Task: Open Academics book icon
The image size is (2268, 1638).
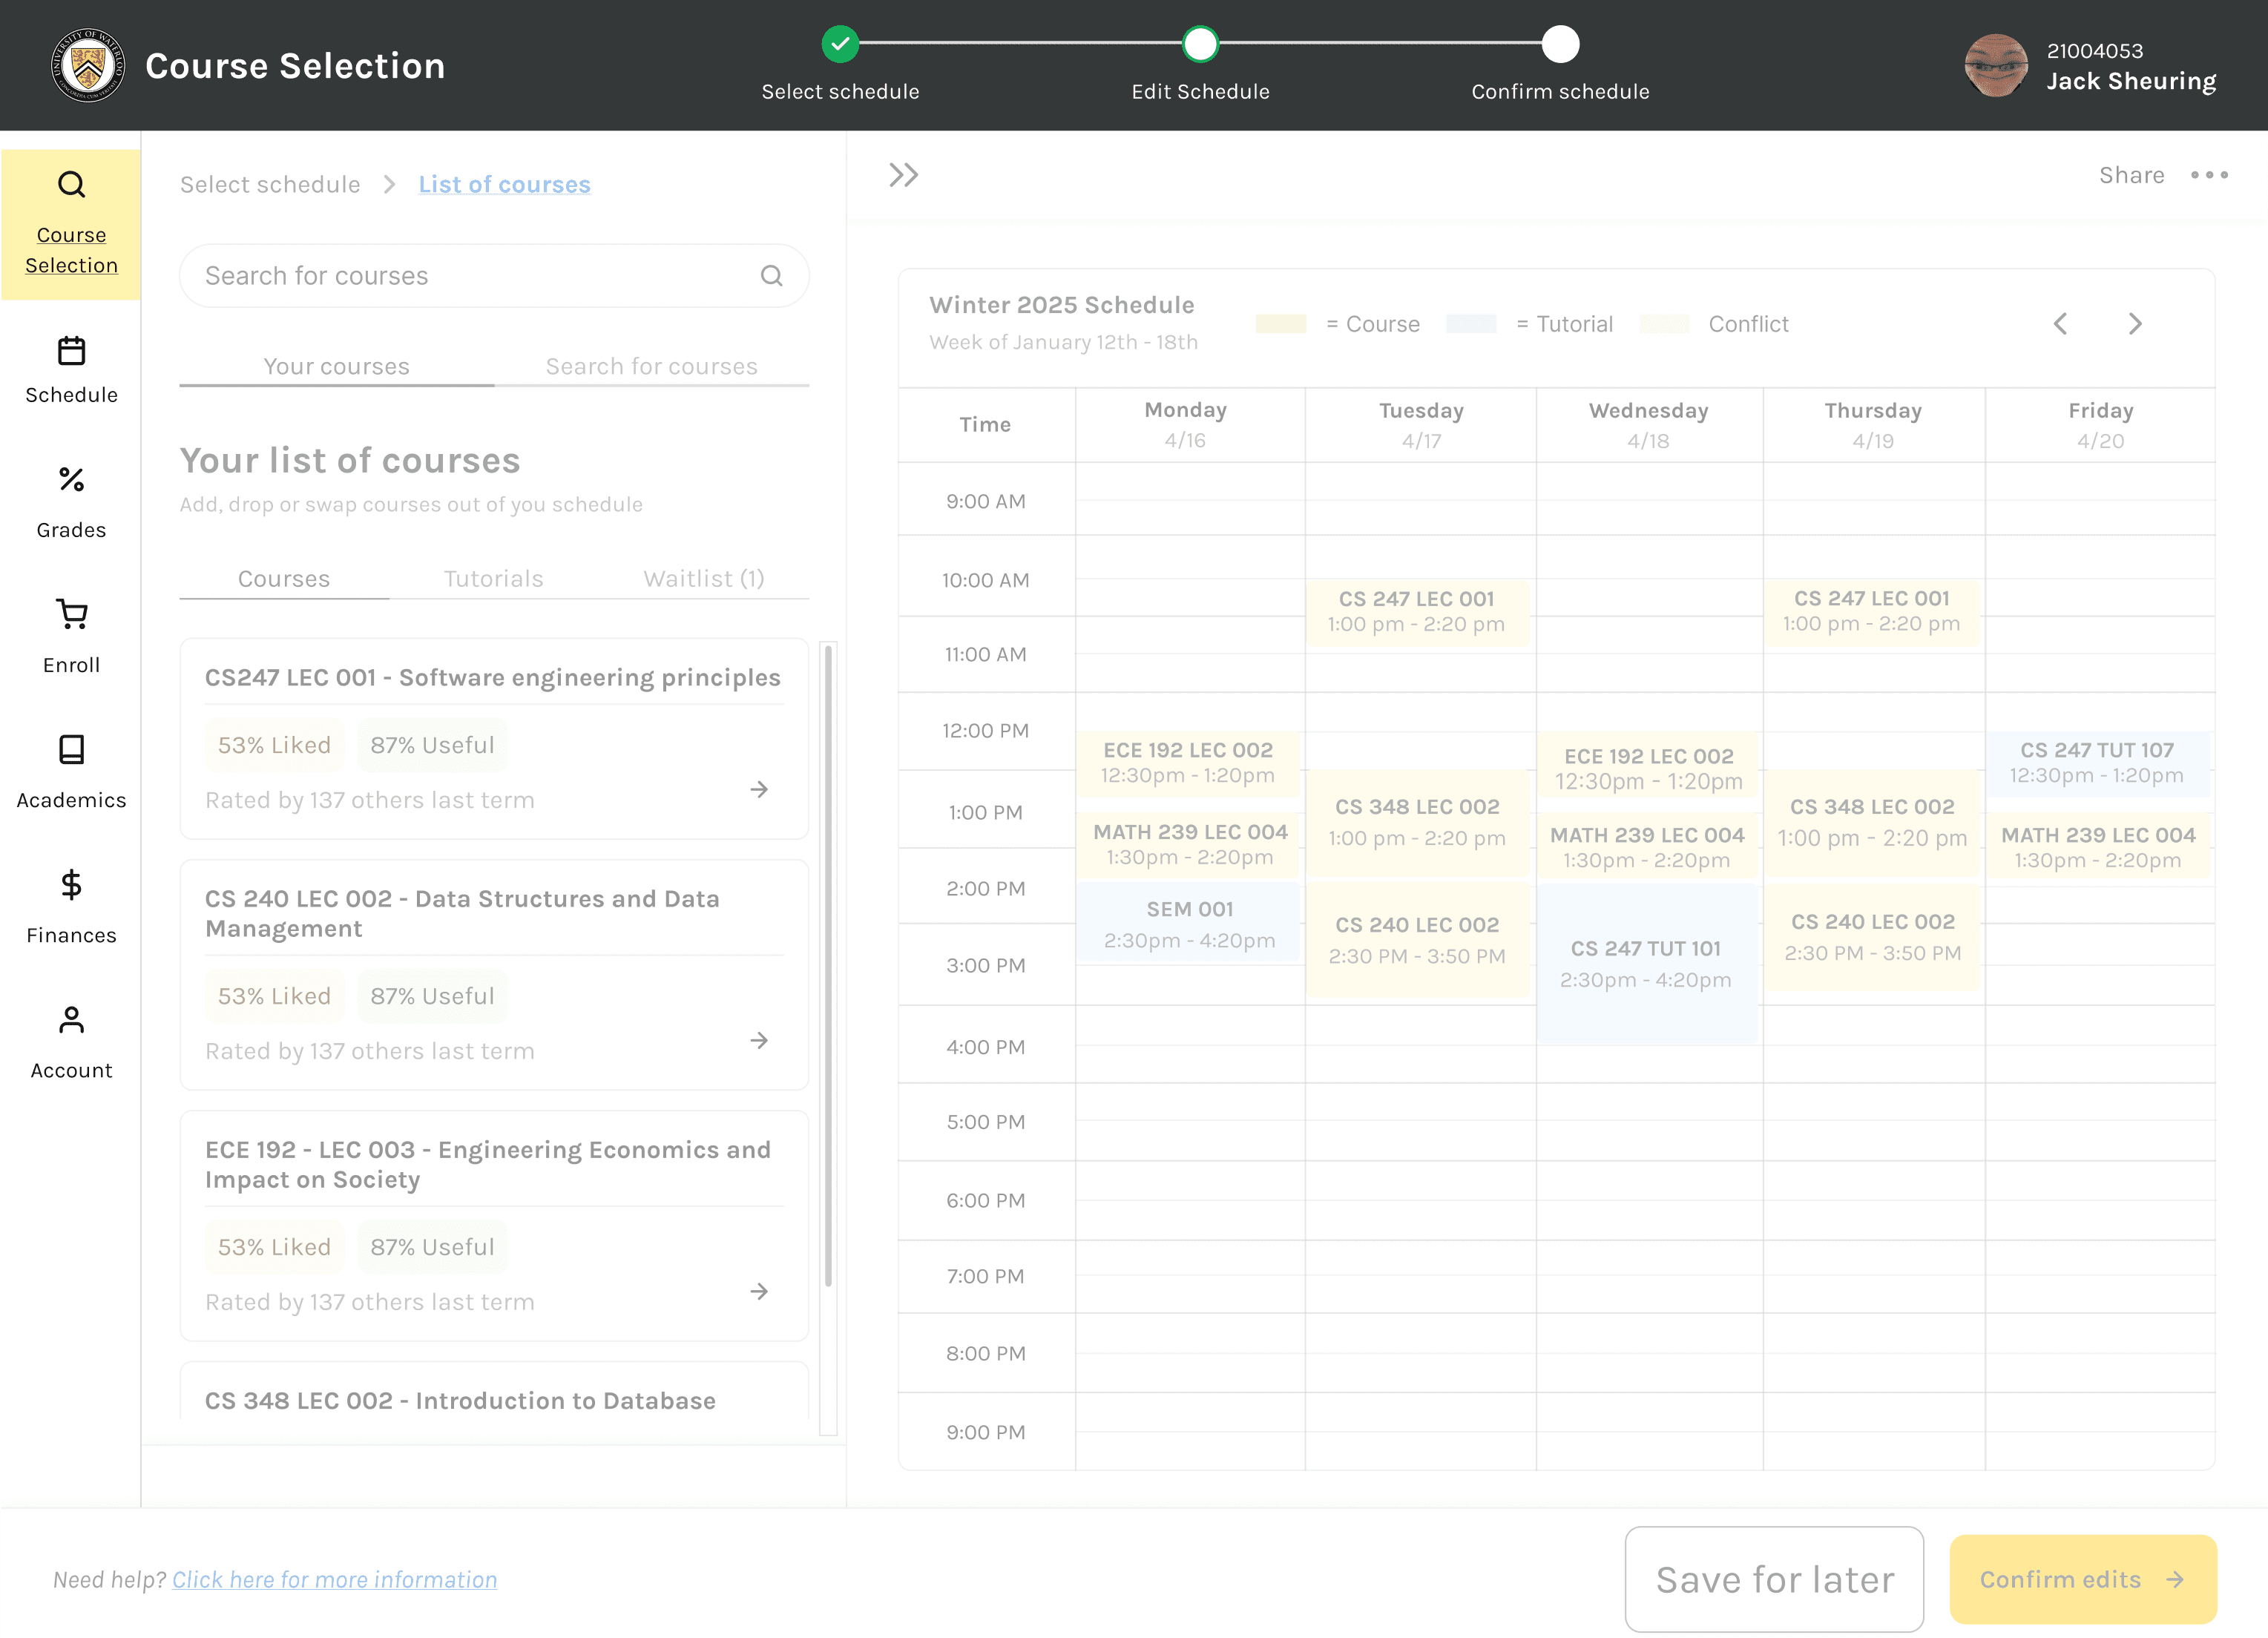Action: pyautogui.click(x=71, y=749)
